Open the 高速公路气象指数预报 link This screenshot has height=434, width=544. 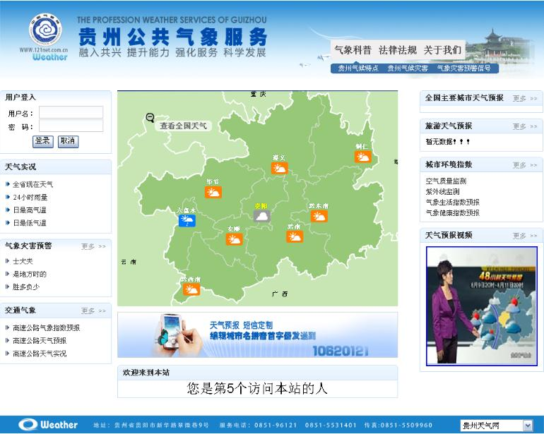tap(46, 328)
